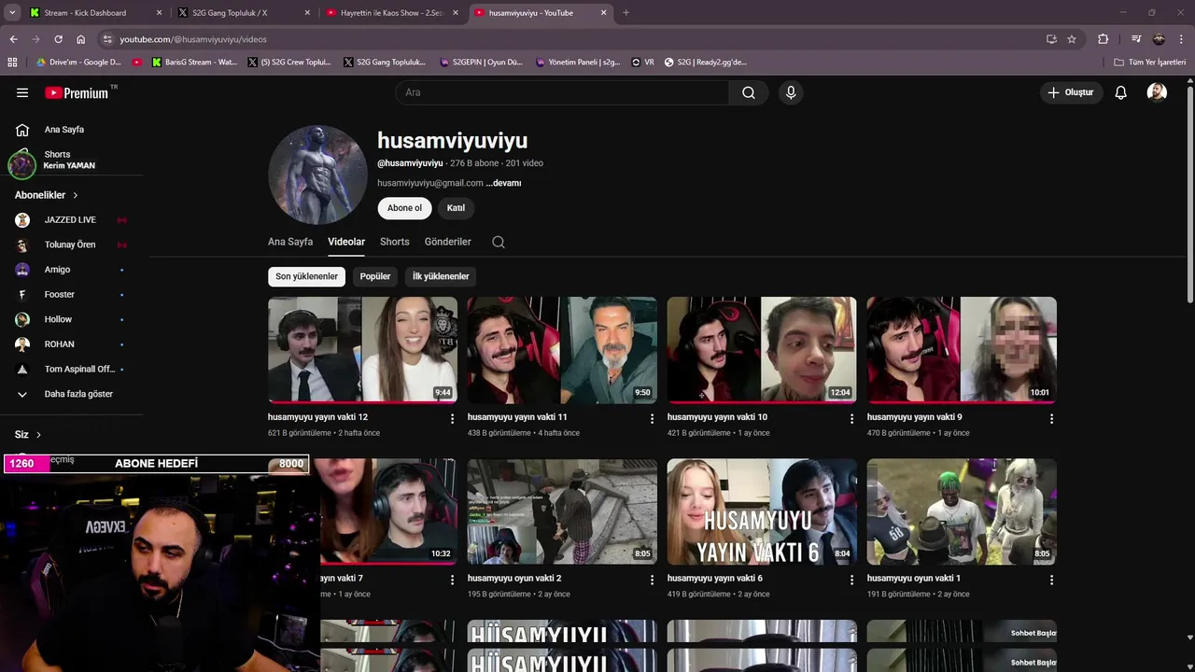1195x672 pixels.
Task: Open tab search dropdown arrow
Action: pos(12,13)
